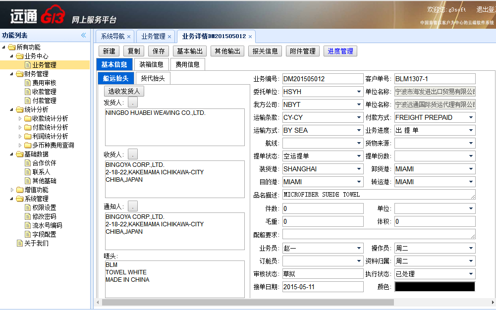Click the 付款管理 document icon

tap(28, 101)
